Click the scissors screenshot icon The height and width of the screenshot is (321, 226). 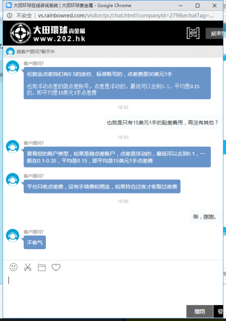(x=28, y=267)
